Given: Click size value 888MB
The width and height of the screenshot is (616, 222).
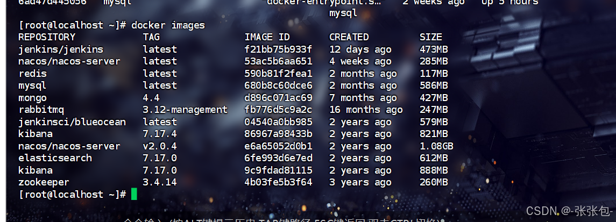Looking at the screenshot, I should point(434,170).
